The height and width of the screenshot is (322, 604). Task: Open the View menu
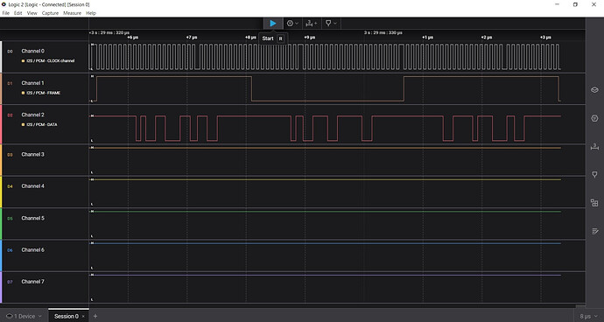click(x=32, y=13)
